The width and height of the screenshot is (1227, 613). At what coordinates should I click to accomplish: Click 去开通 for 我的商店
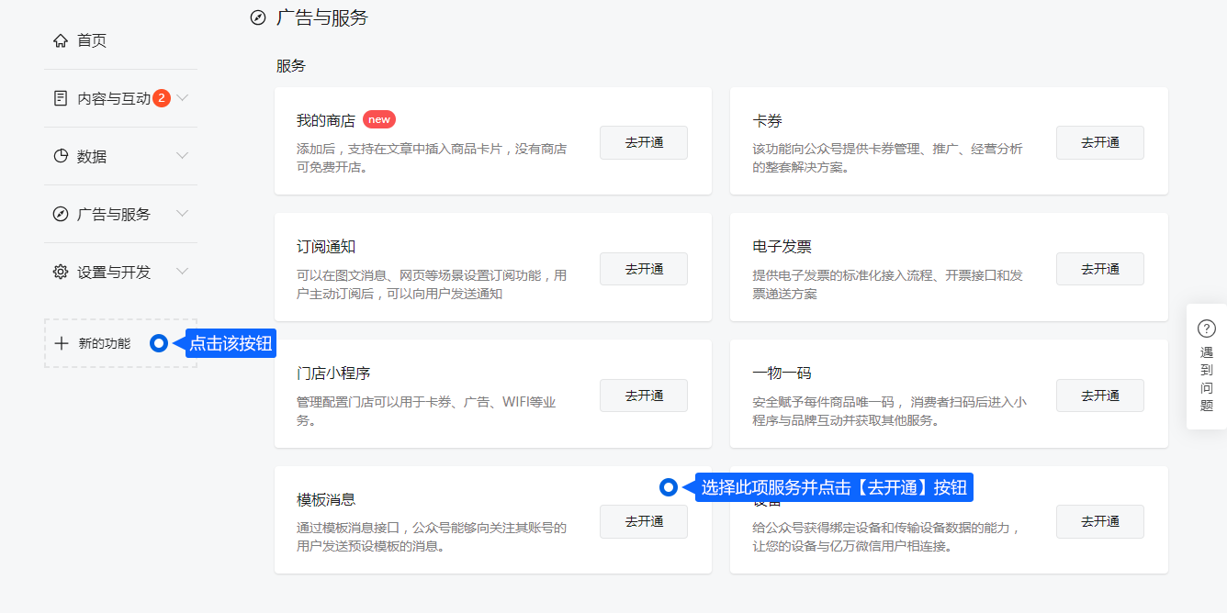pos(643,143)
